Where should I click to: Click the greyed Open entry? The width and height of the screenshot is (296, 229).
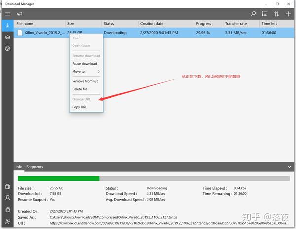[x=76, y=38]
